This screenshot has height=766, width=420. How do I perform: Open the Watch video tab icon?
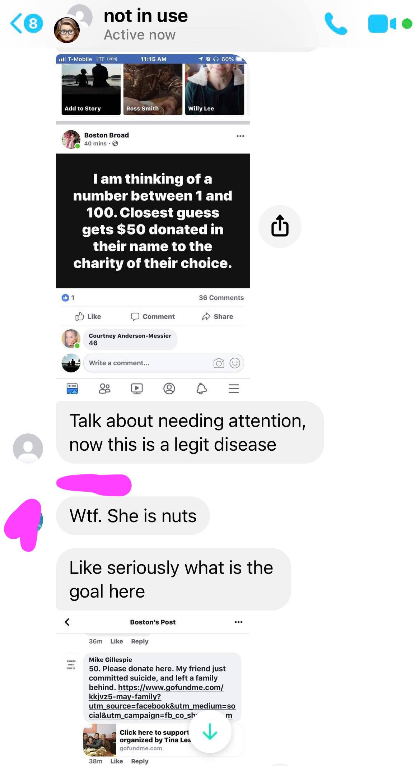pos(137,389)
